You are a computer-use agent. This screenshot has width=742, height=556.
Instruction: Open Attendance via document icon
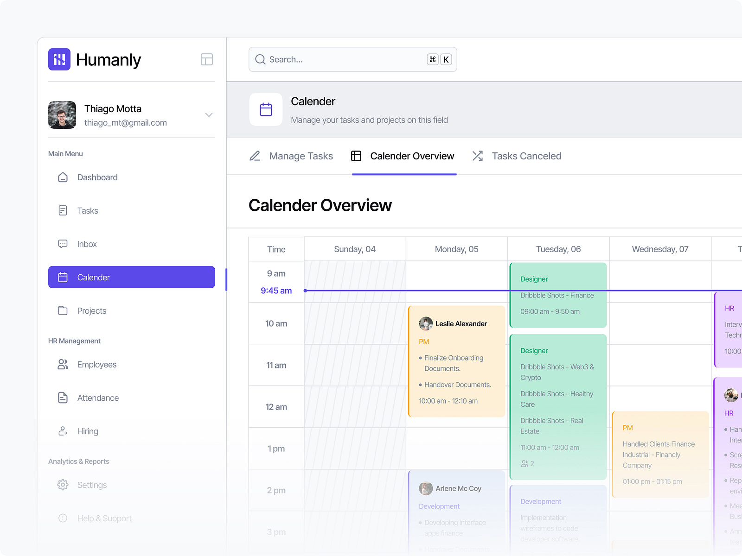63,398
